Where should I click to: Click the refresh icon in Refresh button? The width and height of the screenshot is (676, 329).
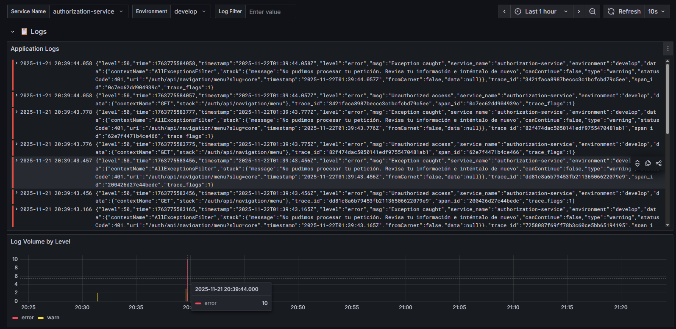coord(611,11)
